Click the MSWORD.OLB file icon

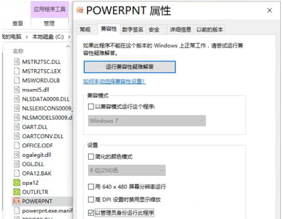pos(16,80)
